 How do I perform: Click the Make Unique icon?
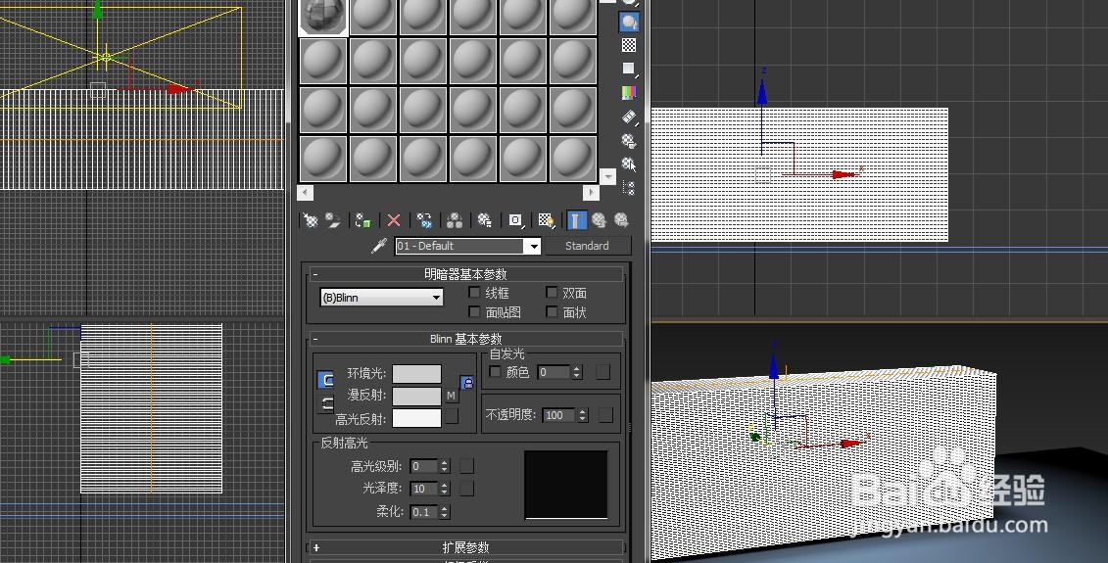(455, 220)
